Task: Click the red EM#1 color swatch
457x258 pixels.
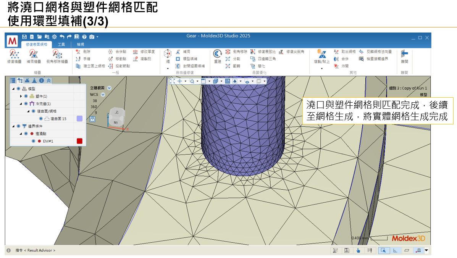Action: (79, 140)
